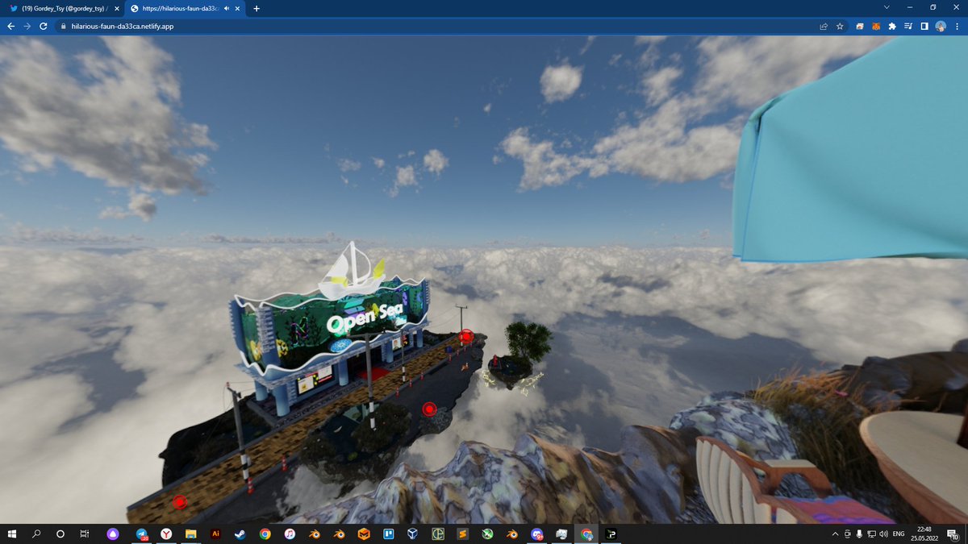
Task: Open the volume control in the tray
Action: [x=884, y=534]
